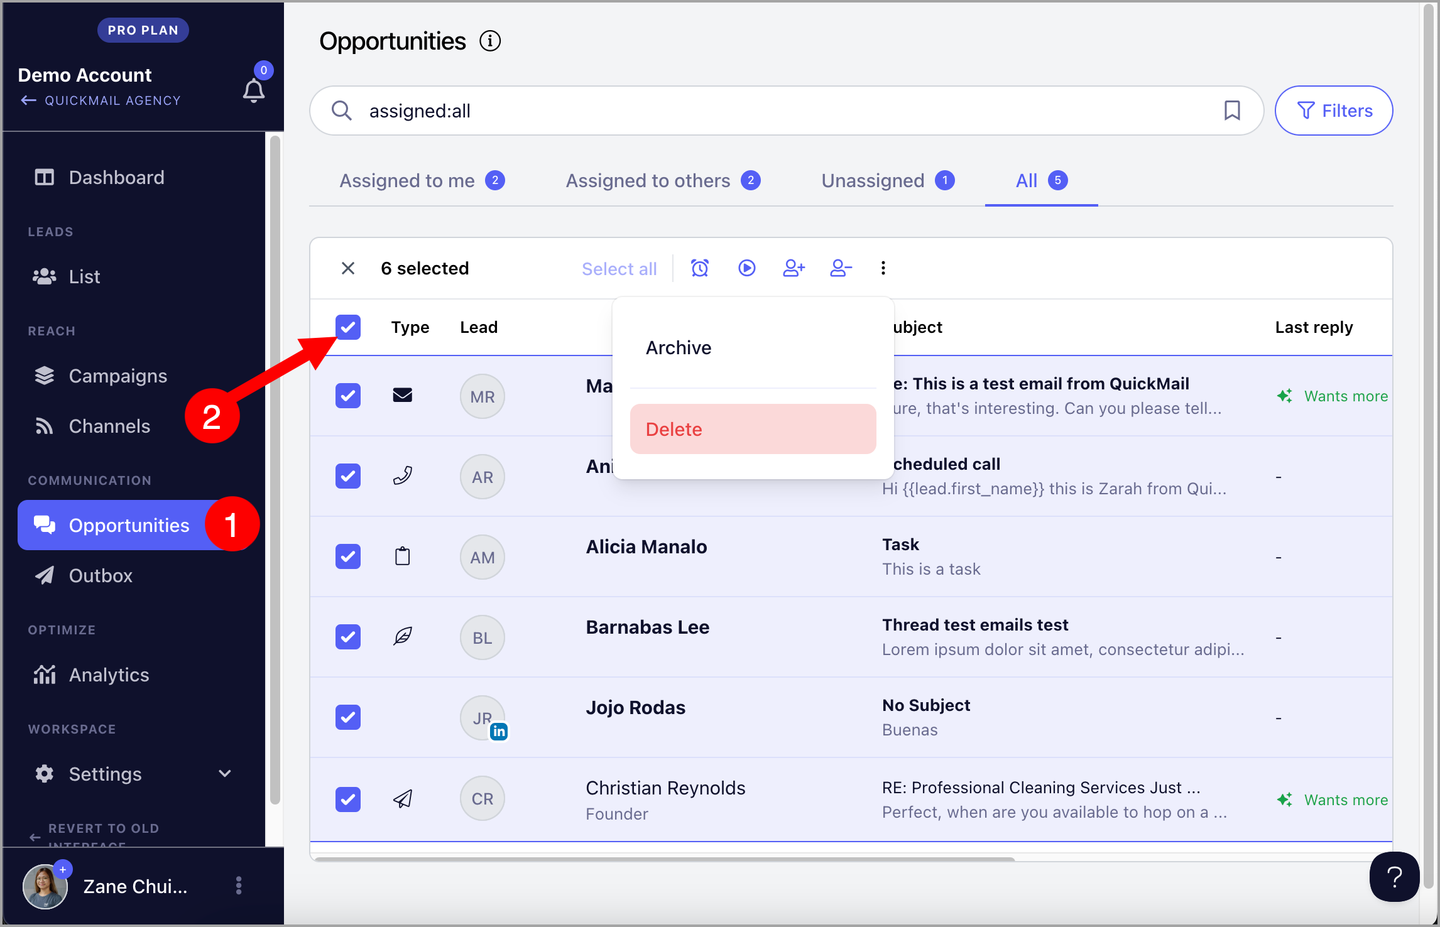1440x927 pixels.
Task: Uncheck the Christian Reynolds checkbox
Action: tap(348, 800)
